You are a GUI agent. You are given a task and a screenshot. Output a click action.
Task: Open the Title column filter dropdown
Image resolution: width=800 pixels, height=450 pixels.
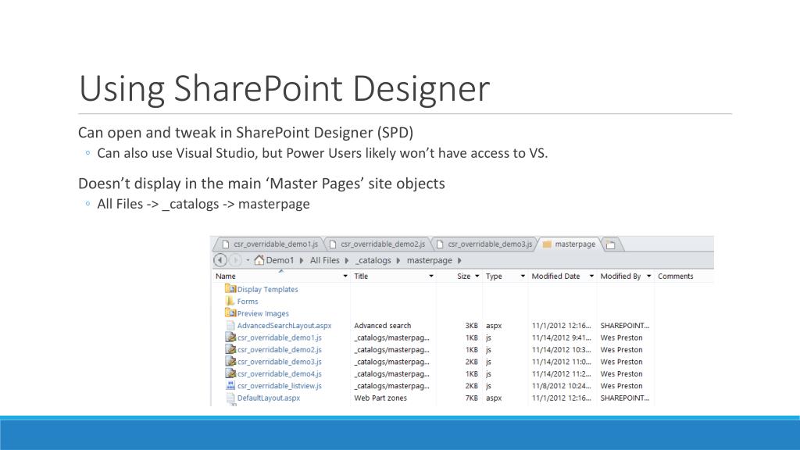point(431,276)
